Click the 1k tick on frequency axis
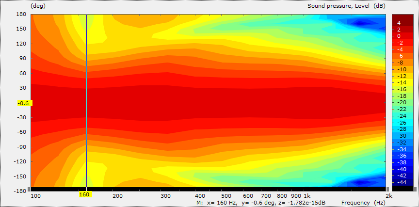 [x=307, y=196]
